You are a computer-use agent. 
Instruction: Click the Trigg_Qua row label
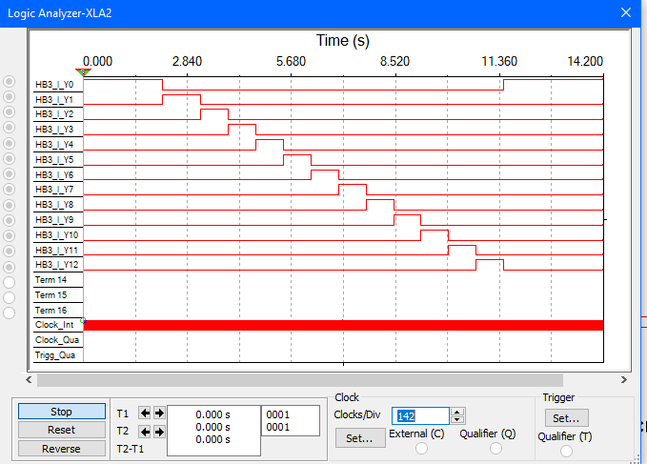(x=55, y=355)
